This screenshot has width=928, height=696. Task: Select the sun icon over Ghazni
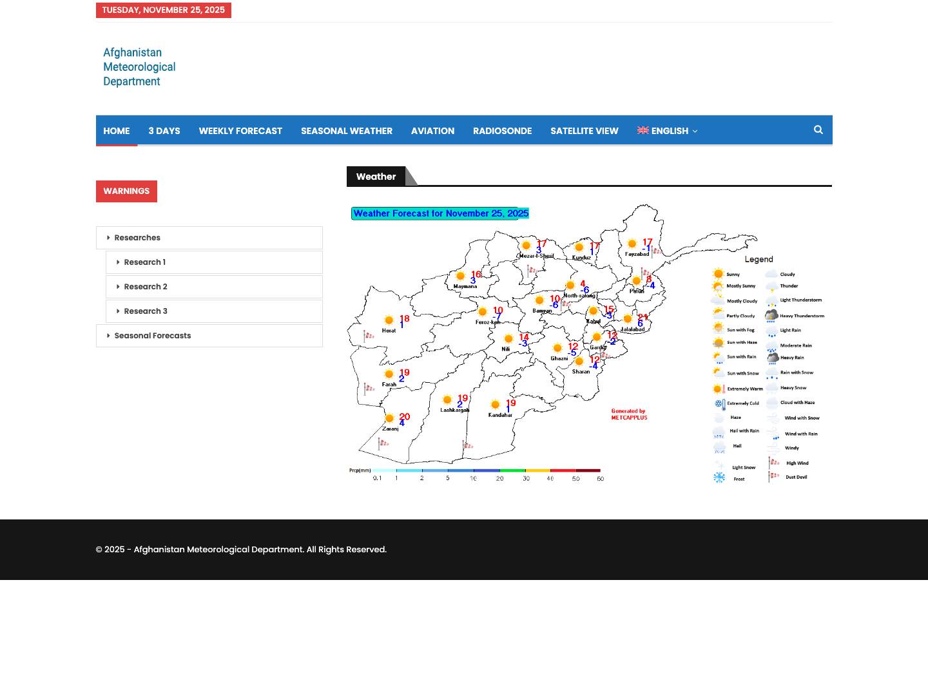(x=558, y=347)
